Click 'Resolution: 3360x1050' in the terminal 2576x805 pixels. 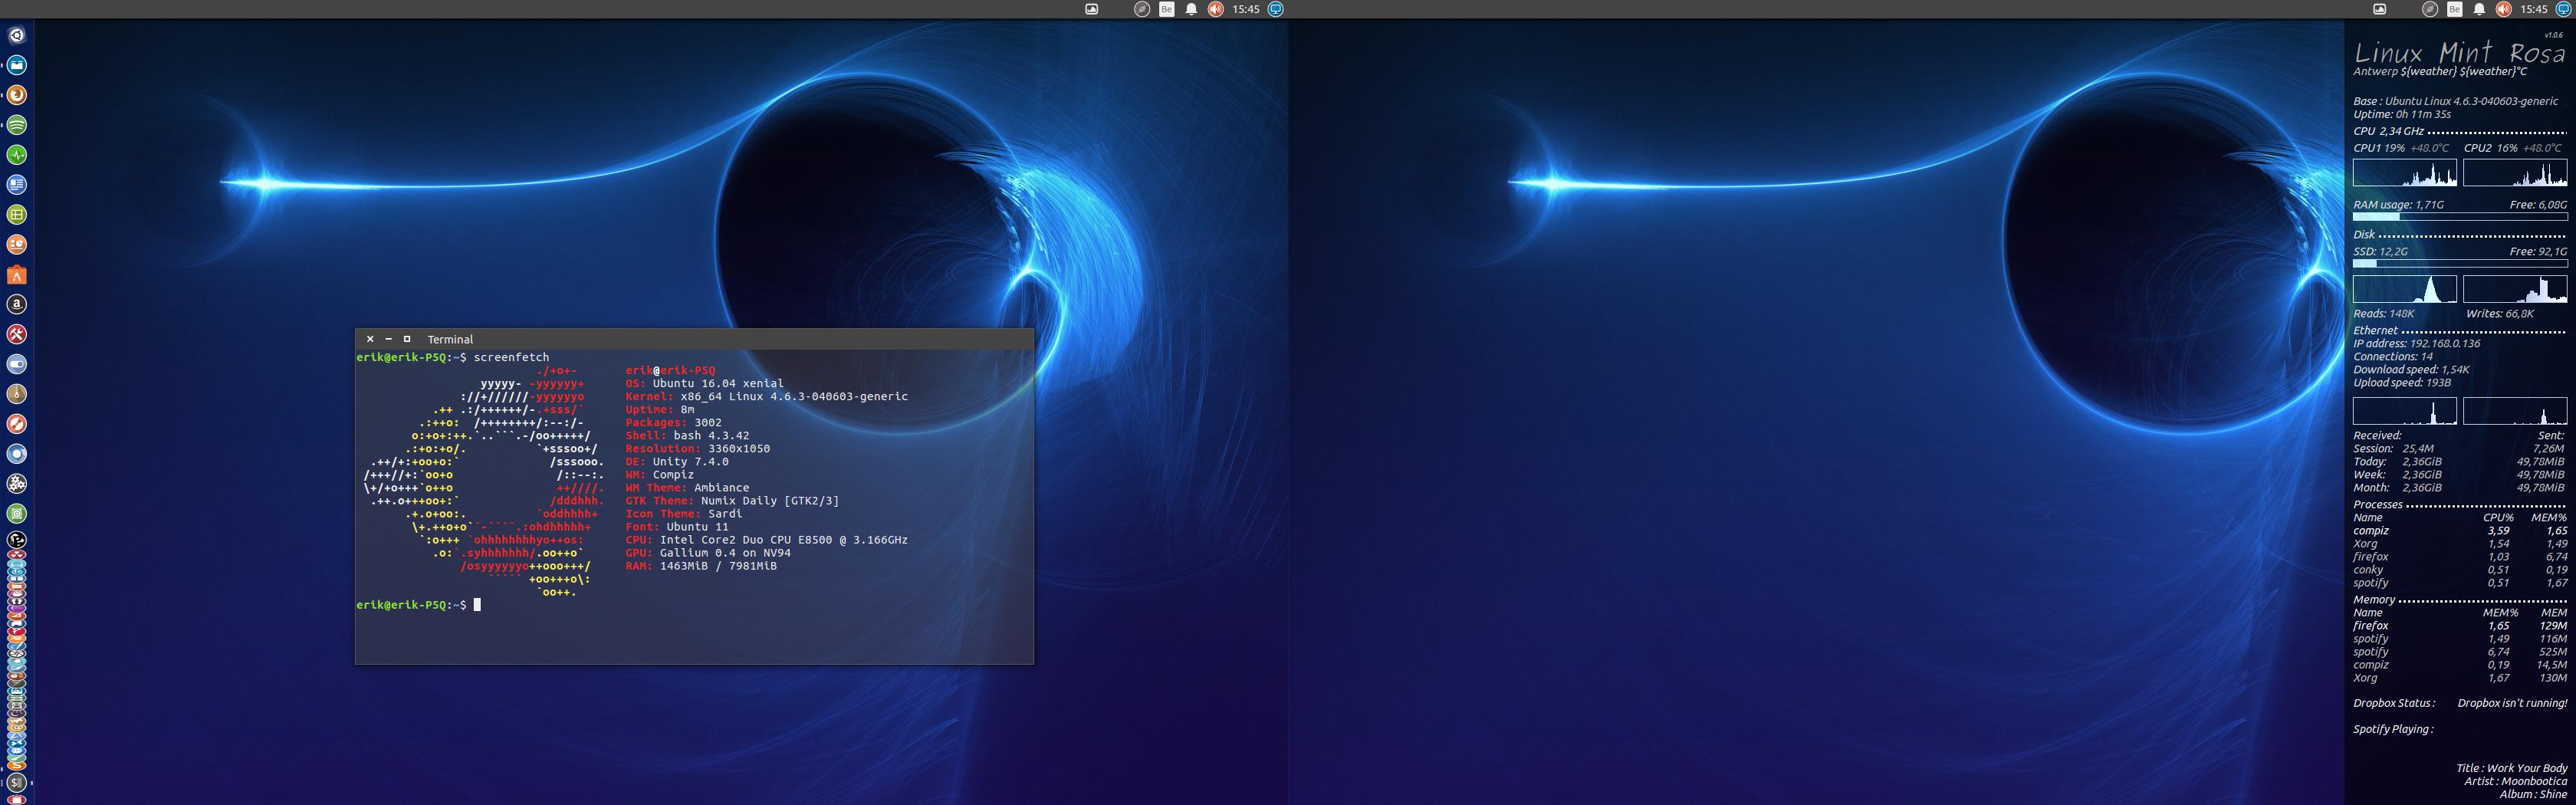(698, 448)
